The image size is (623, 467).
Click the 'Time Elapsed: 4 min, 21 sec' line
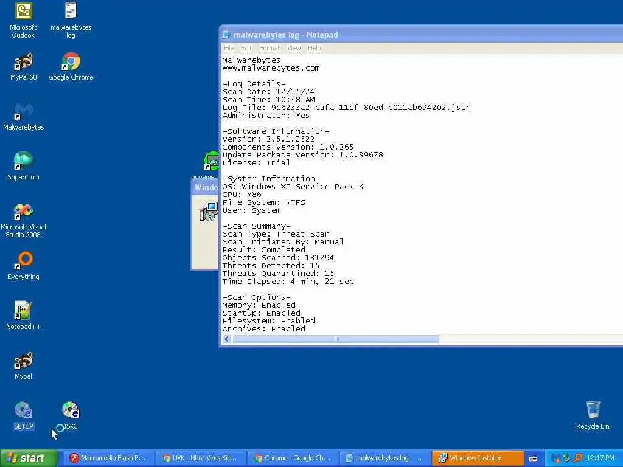[288, 282]
